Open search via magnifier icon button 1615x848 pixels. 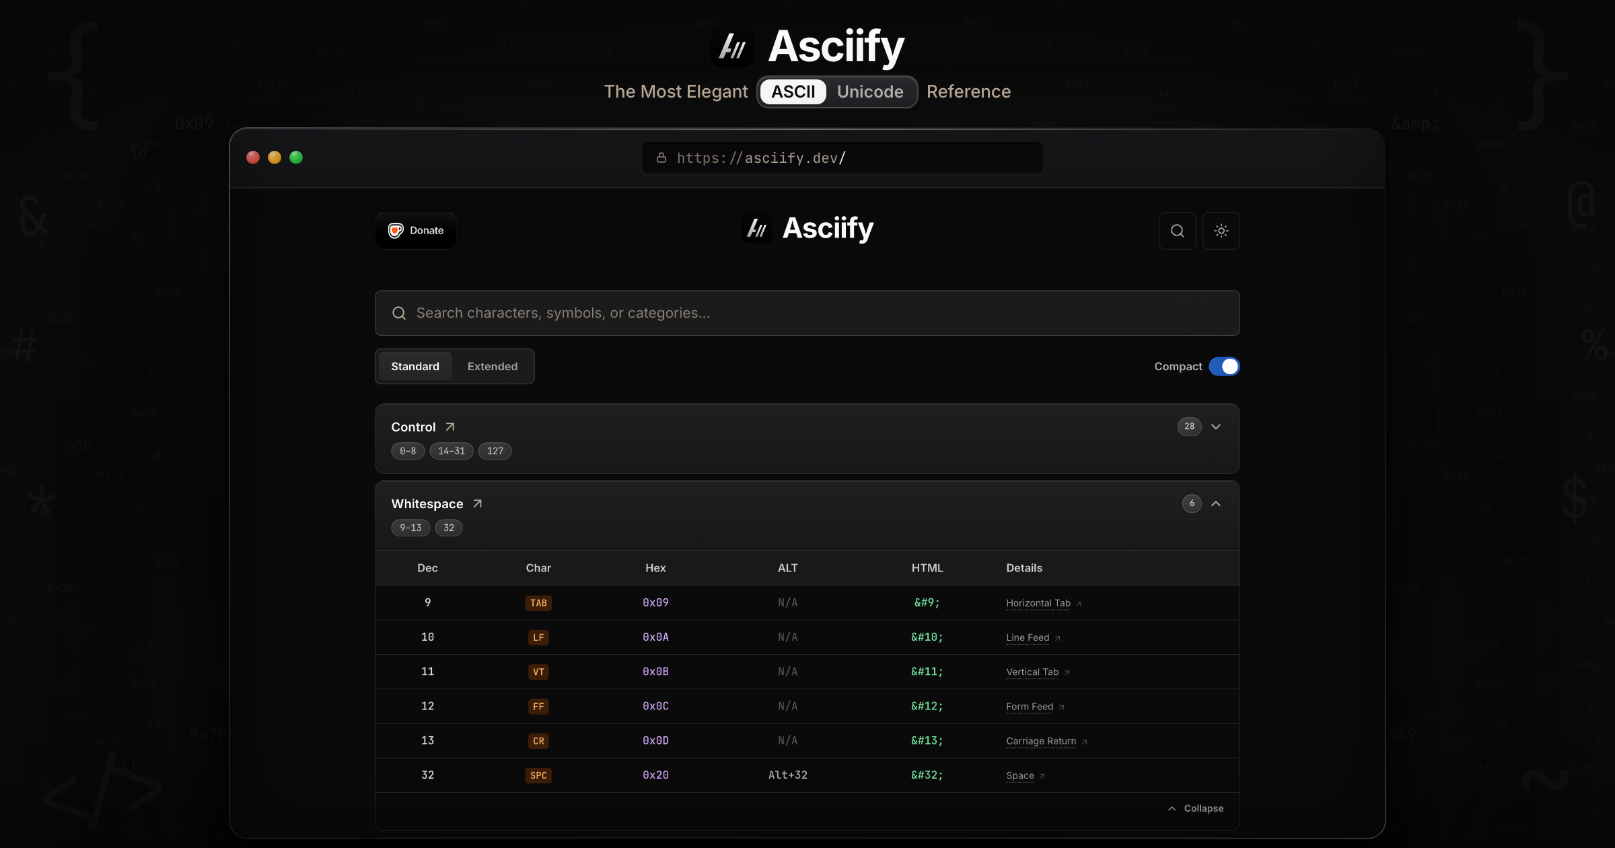coord(1177,231)
